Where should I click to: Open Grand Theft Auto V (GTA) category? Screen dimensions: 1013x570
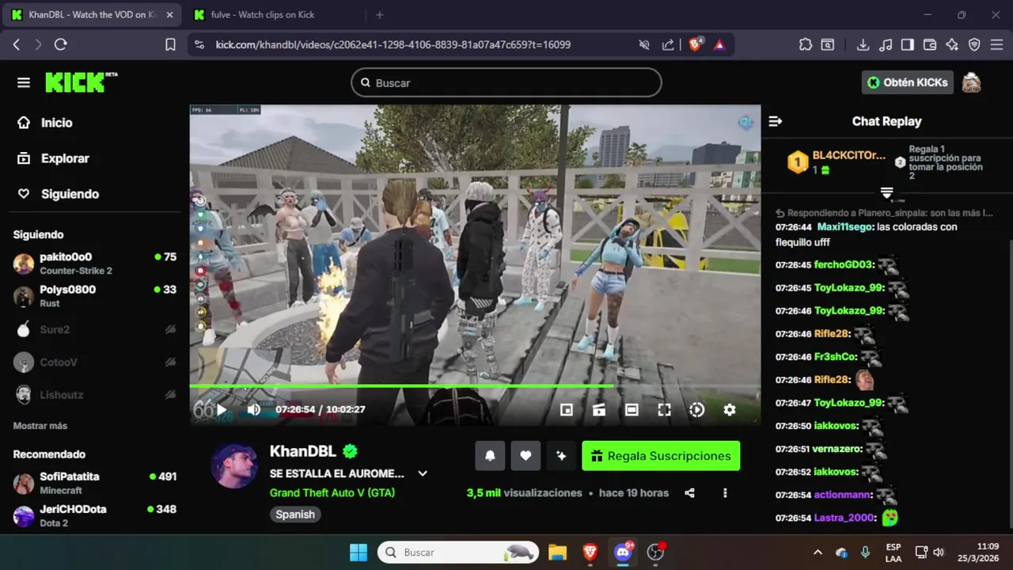coord(332,492)
